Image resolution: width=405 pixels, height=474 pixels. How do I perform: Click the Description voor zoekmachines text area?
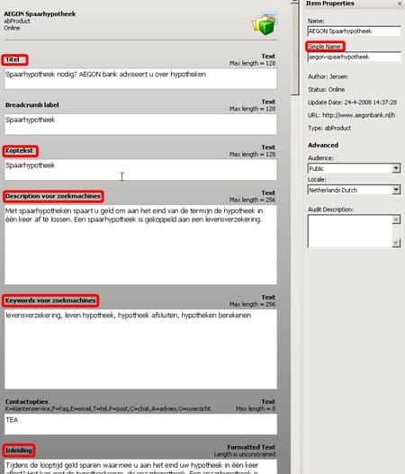[140, 245]
